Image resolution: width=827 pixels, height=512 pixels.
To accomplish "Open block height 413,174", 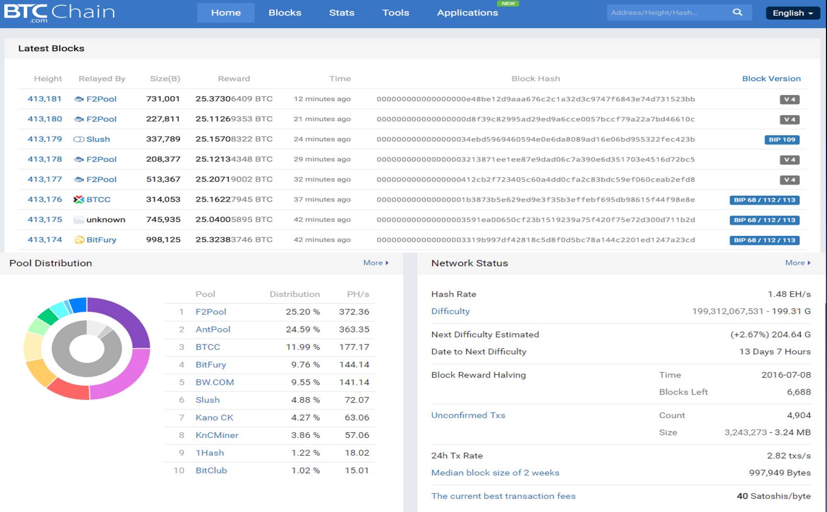I will (44, 240).
